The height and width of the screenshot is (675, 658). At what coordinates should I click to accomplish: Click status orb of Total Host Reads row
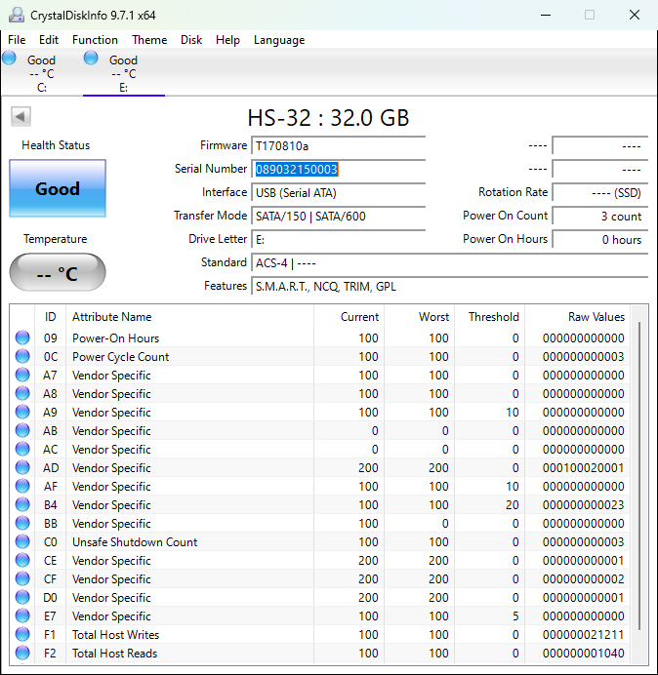pyautogui.click(x=22, y=653)
